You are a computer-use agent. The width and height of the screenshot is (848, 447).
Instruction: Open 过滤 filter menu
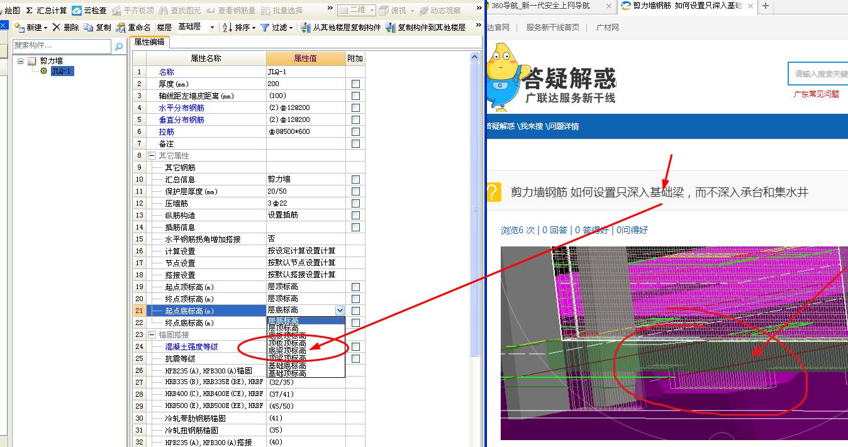276,28
